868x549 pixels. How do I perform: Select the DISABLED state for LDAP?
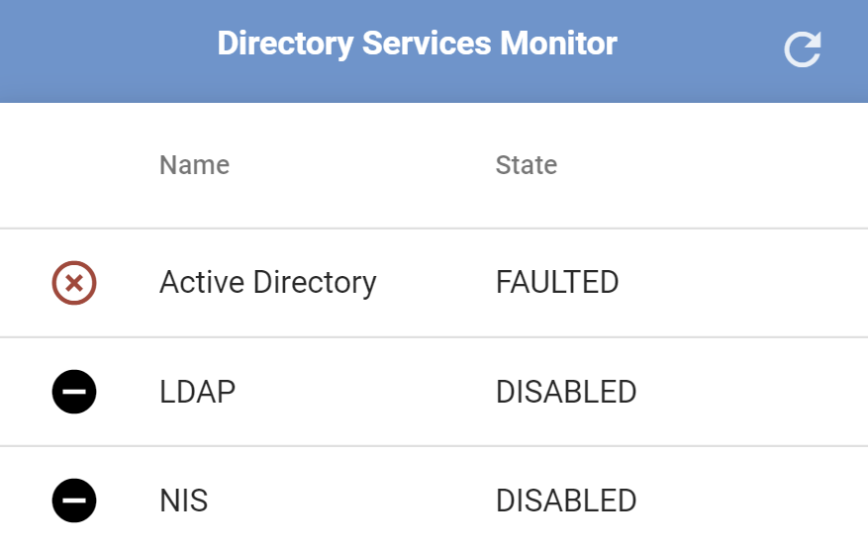[566, 392]
